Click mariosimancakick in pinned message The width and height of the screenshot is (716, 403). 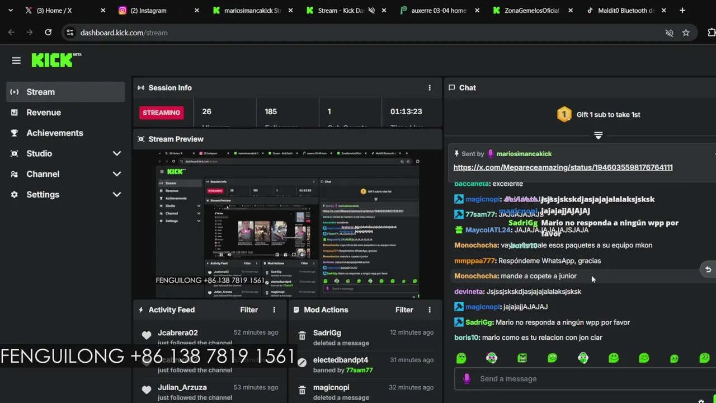click(x=524, y=153)
